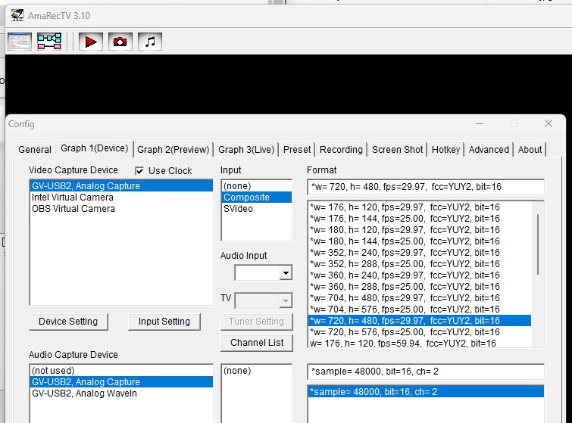Take a screenshot with the camera icon
Screen dimensions: 572x423
coord(120,42)
